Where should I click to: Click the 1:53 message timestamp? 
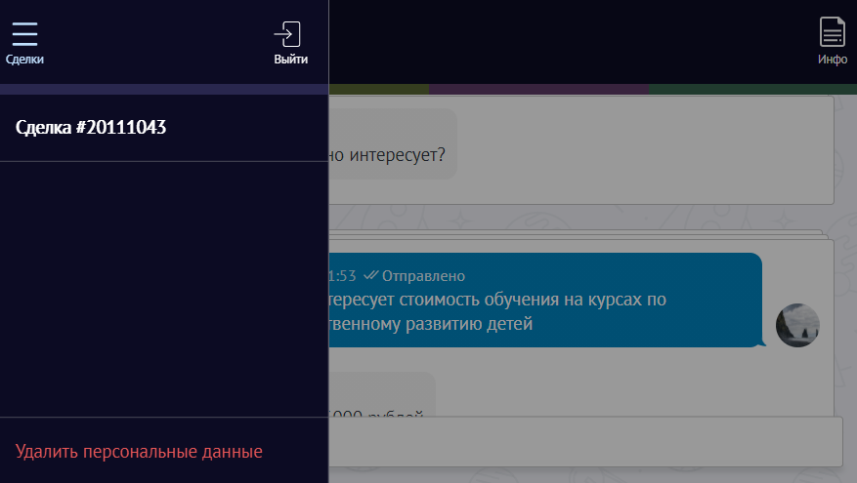coord(343,276)
